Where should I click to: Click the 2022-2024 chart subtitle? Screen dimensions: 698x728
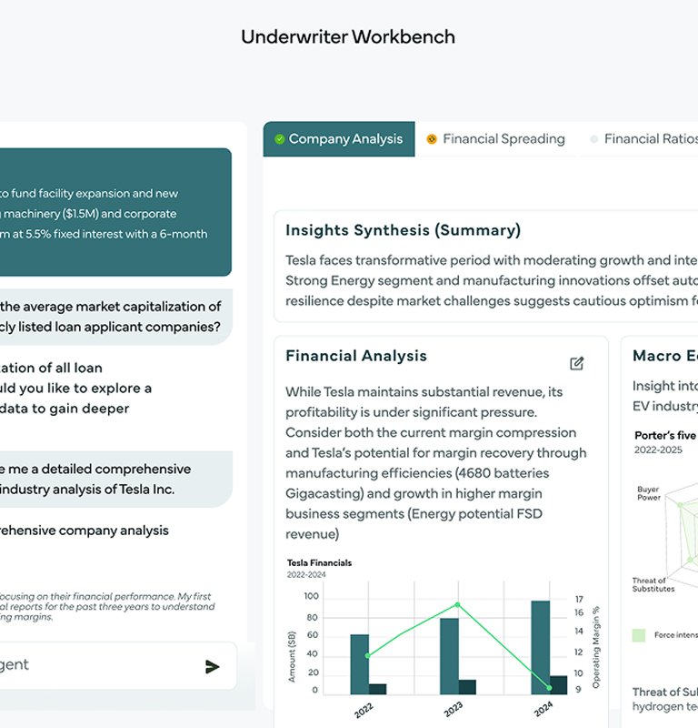point(306,575)
